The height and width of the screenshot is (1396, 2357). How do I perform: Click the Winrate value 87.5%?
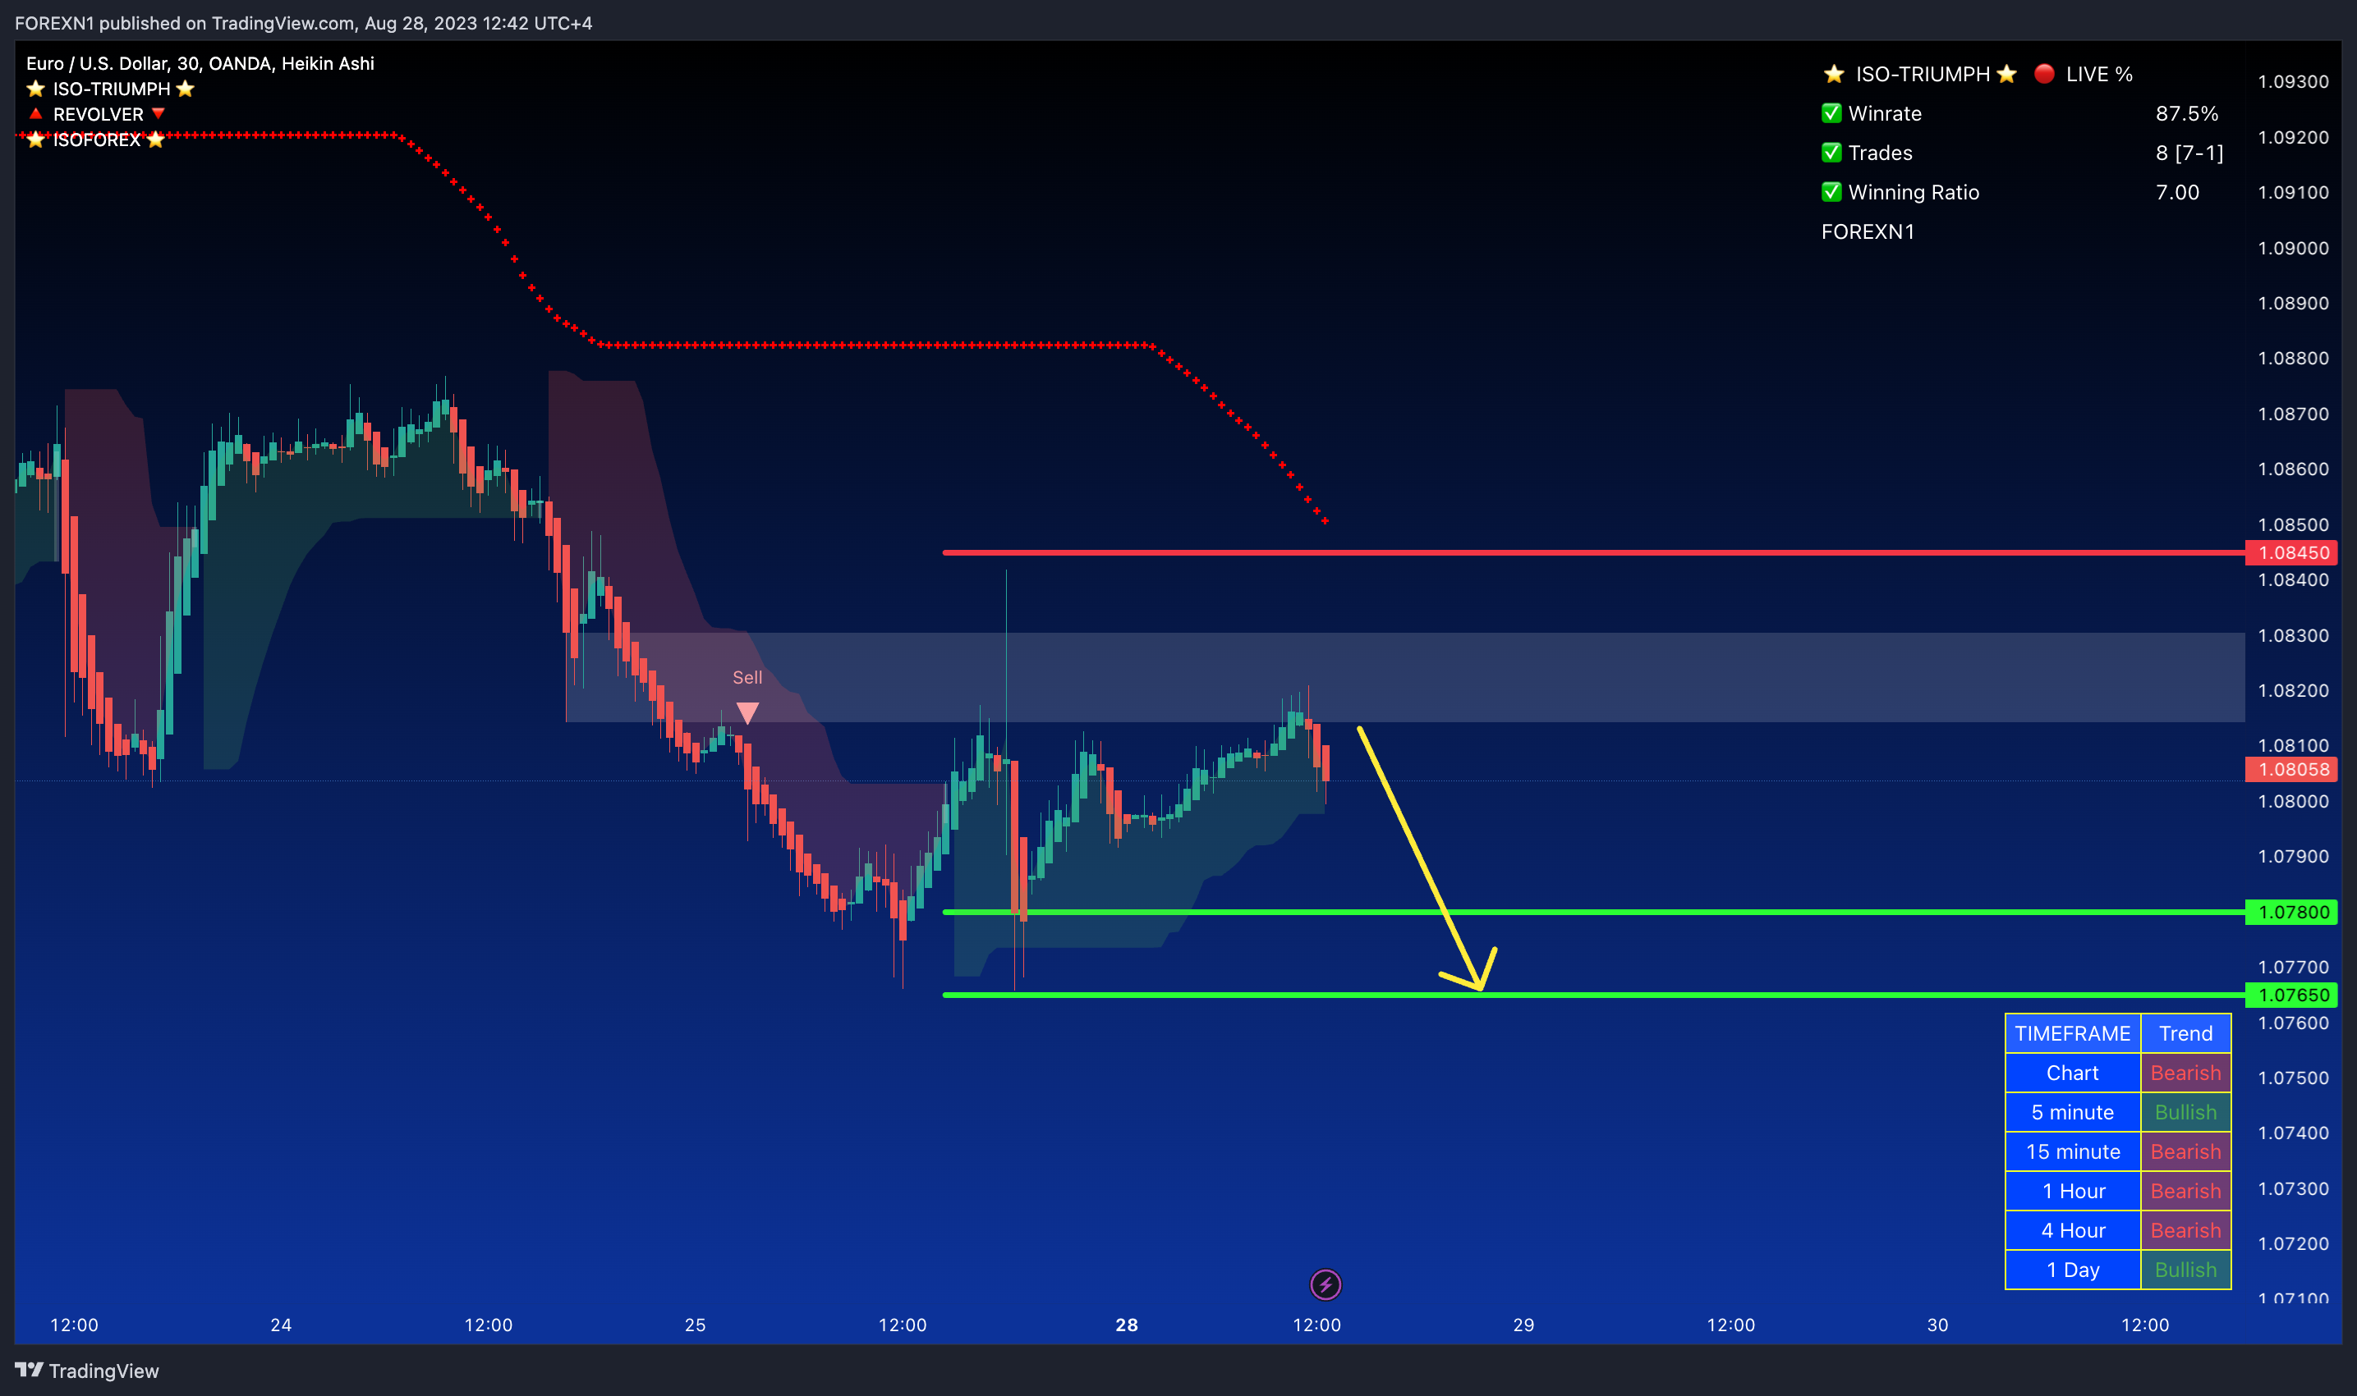[2187, 113]
